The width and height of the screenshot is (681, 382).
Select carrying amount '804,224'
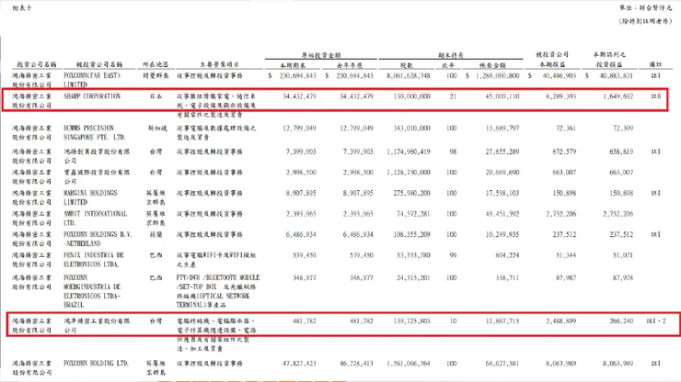pos(507,255)
